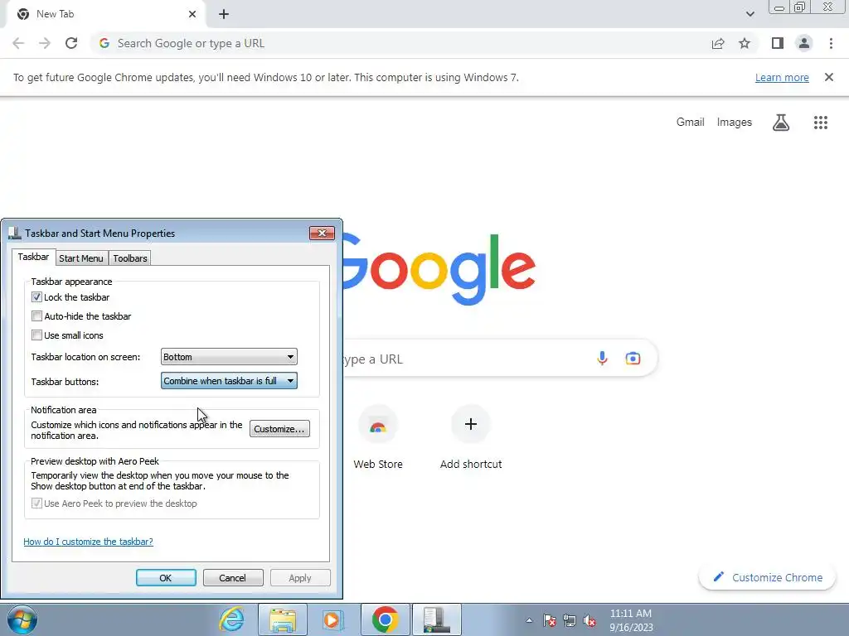Viewport: 849px width, 636px height.
Task: Open Chrome side panel
Action: [x=778, y=43]
